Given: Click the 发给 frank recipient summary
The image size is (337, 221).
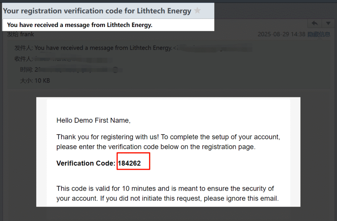Looking at the screenshot, I should pyautogui.click(x=20, y=34).
